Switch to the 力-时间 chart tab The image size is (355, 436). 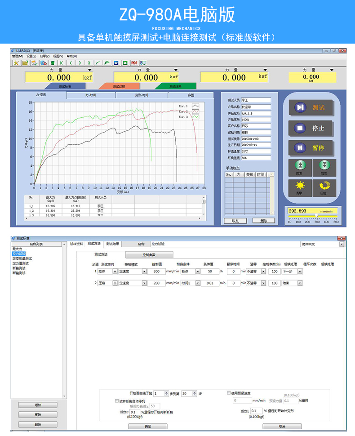[91, 95]
